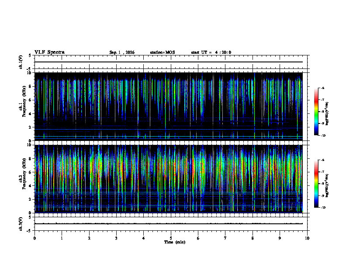
Task: Click the Sep. 1, 2026 date label
Action: pyautogui.click(x=122, y=52)
